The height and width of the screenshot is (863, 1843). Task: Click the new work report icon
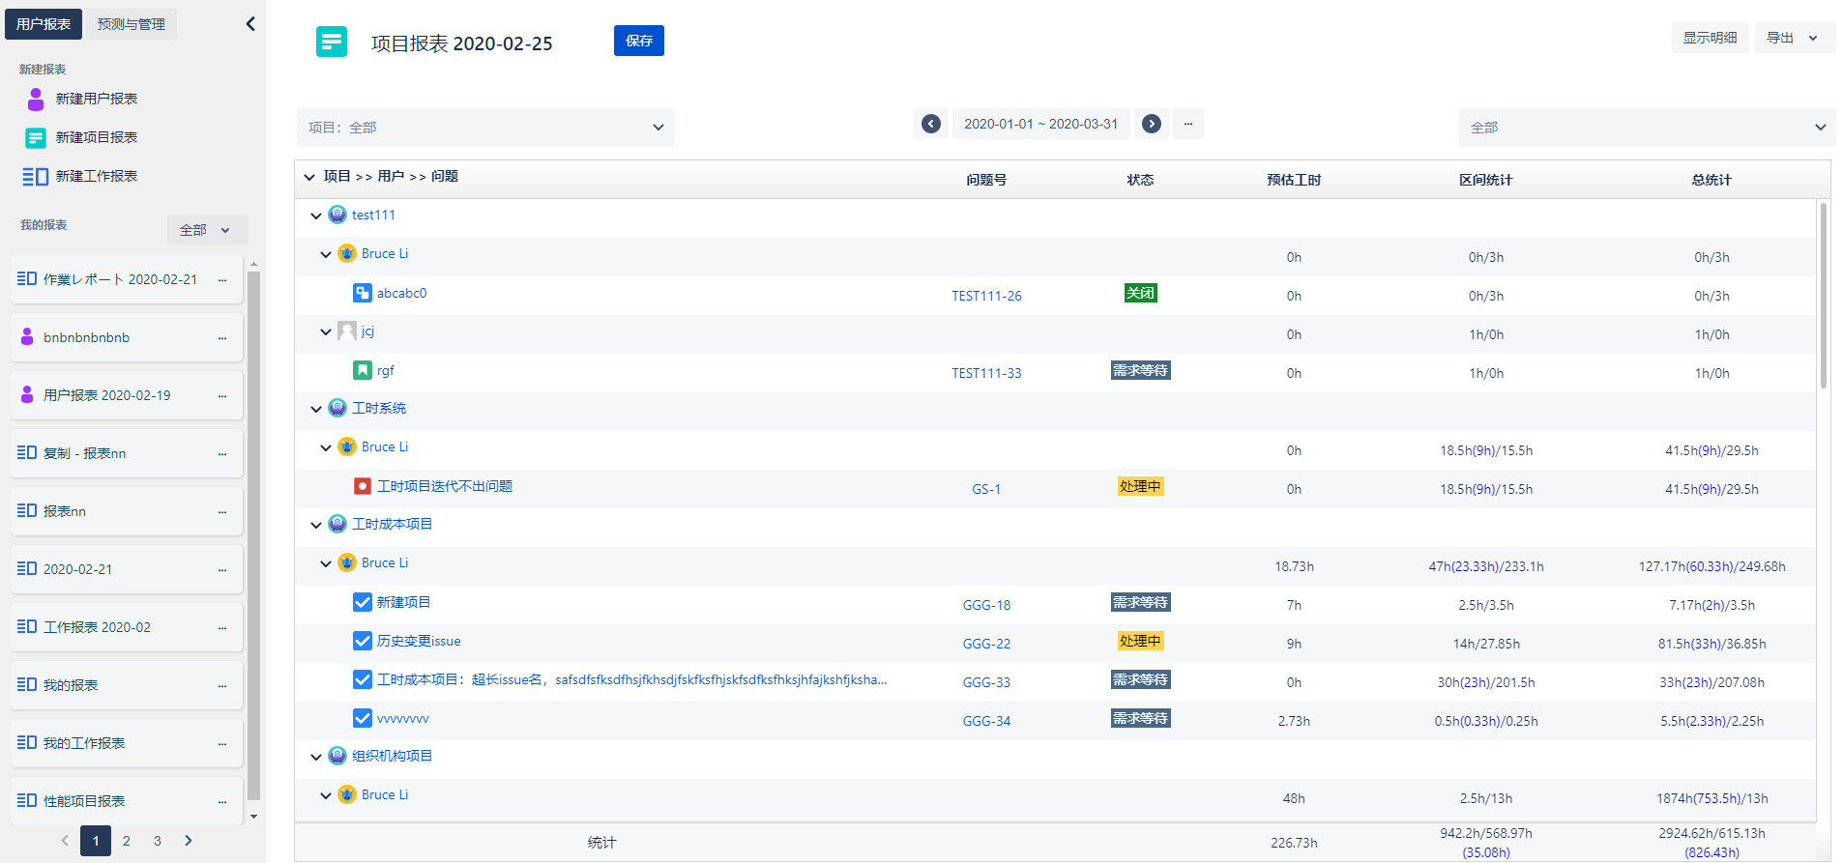(36, 176)
